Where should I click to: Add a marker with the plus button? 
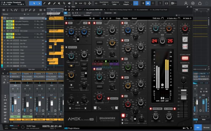[x=25, y=14]
